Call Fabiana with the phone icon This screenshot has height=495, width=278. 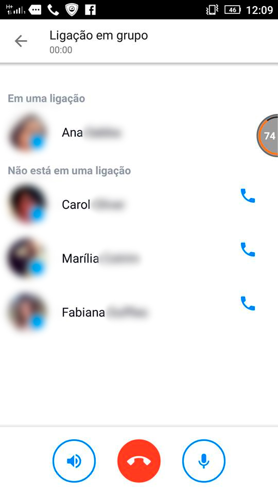(x=248, y=303)
